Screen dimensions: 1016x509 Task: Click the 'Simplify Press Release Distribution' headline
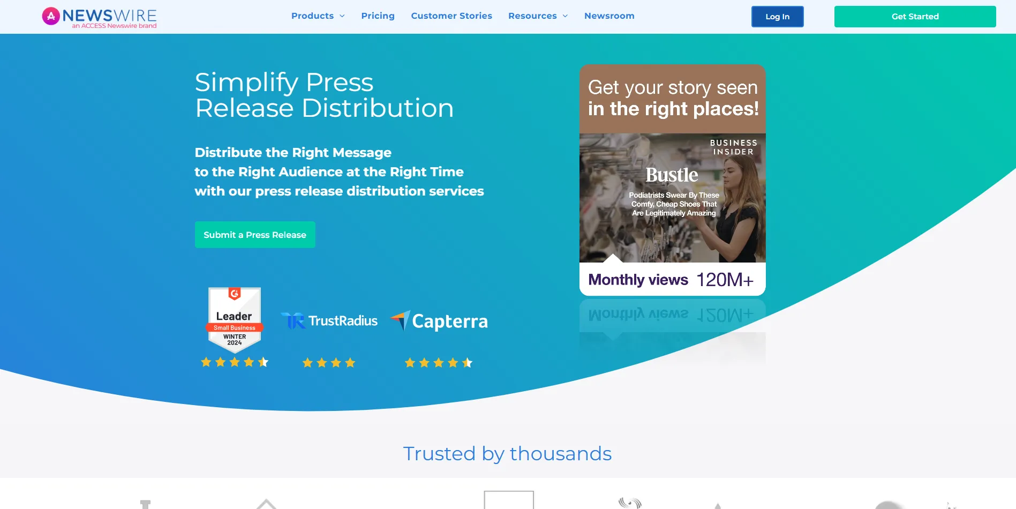[x=324, y=95]
